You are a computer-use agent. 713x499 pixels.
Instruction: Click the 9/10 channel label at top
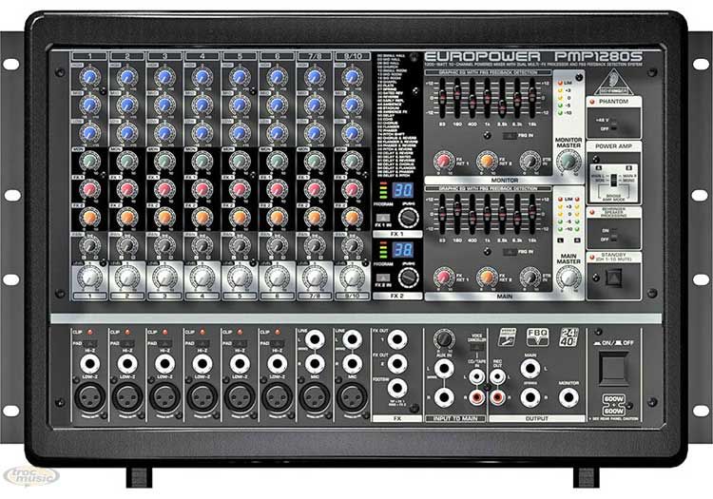[350, 56]
